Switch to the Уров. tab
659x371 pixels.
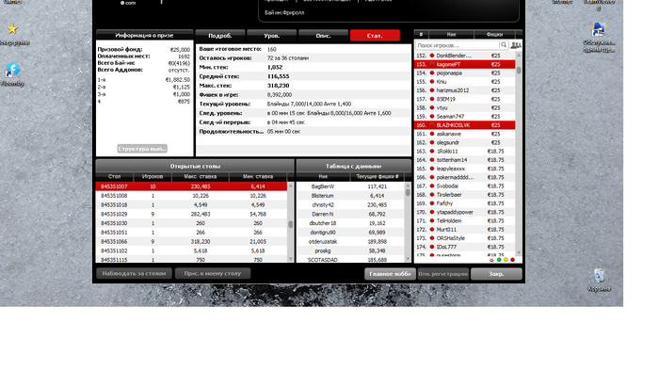pos(271,36)
